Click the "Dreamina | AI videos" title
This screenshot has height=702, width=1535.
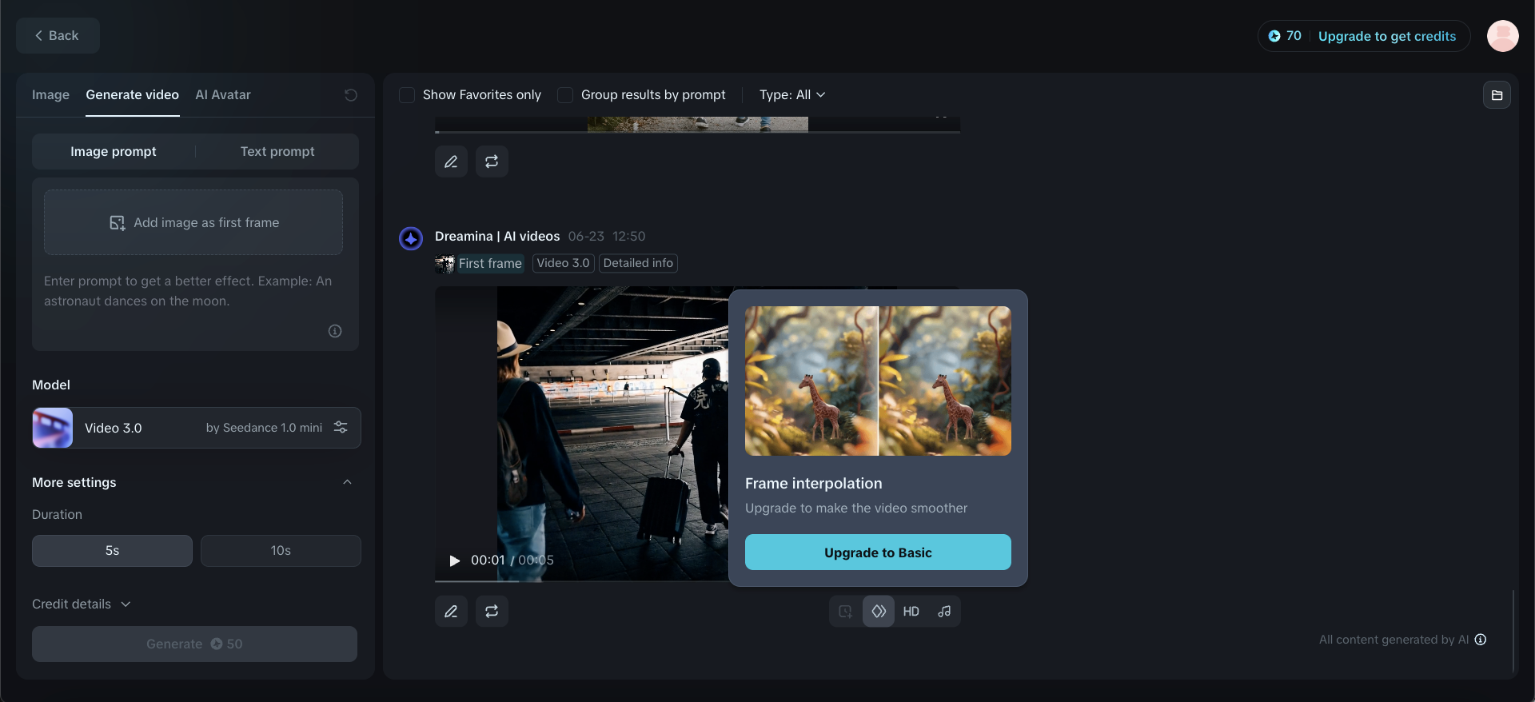click(x=497, y=237)
